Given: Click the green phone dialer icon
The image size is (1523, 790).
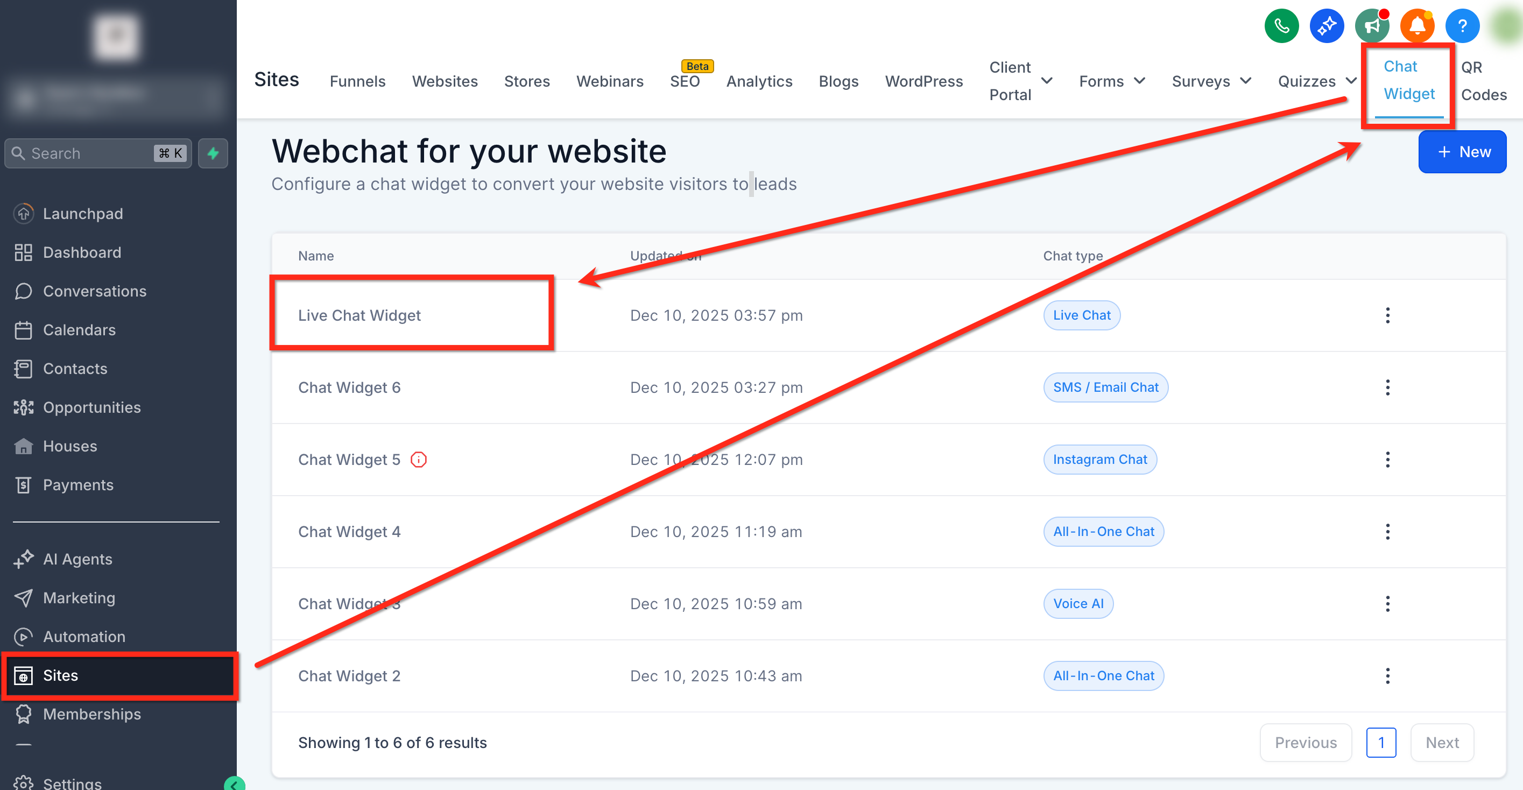Looking at the screenshot, I should pyautogui.click(x=1281, y=26).
